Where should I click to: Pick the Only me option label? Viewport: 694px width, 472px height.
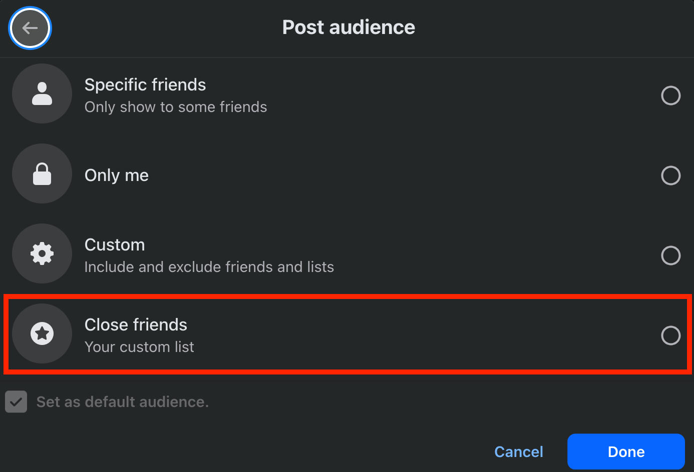pyautogui.click(x=117, y=175)
